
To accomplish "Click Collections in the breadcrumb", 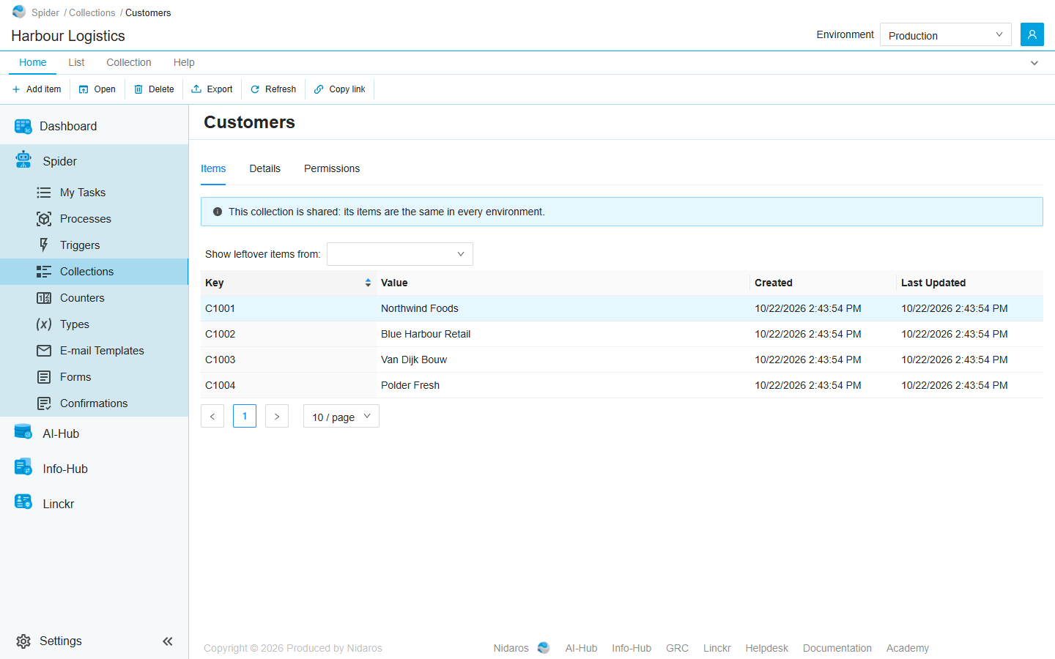I will 92,12.
